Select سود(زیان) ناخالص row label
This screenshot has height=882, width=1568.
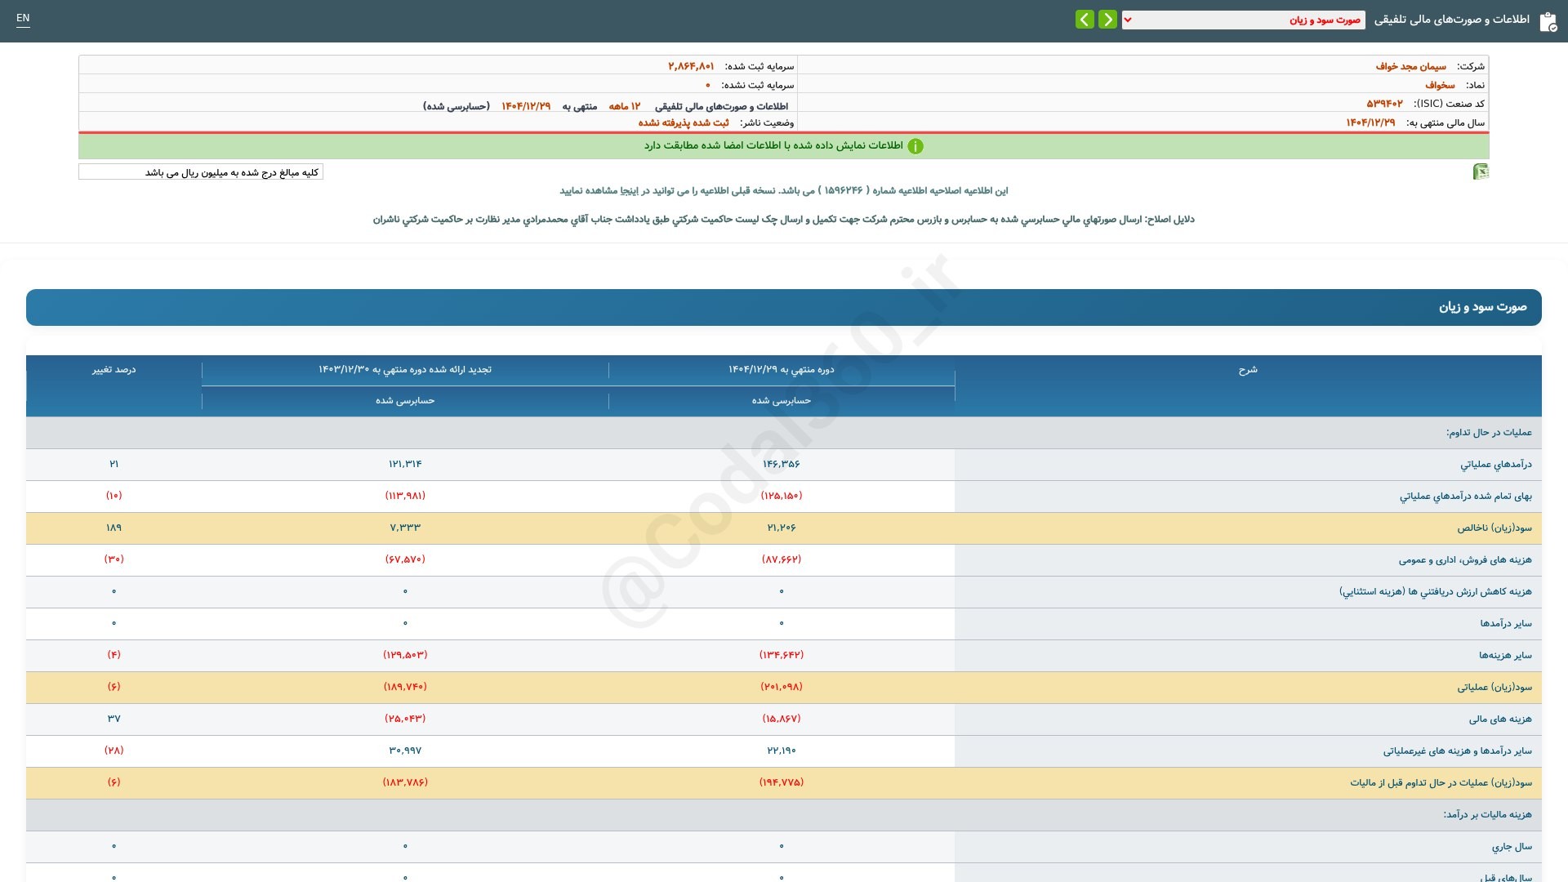[1494, 528]
